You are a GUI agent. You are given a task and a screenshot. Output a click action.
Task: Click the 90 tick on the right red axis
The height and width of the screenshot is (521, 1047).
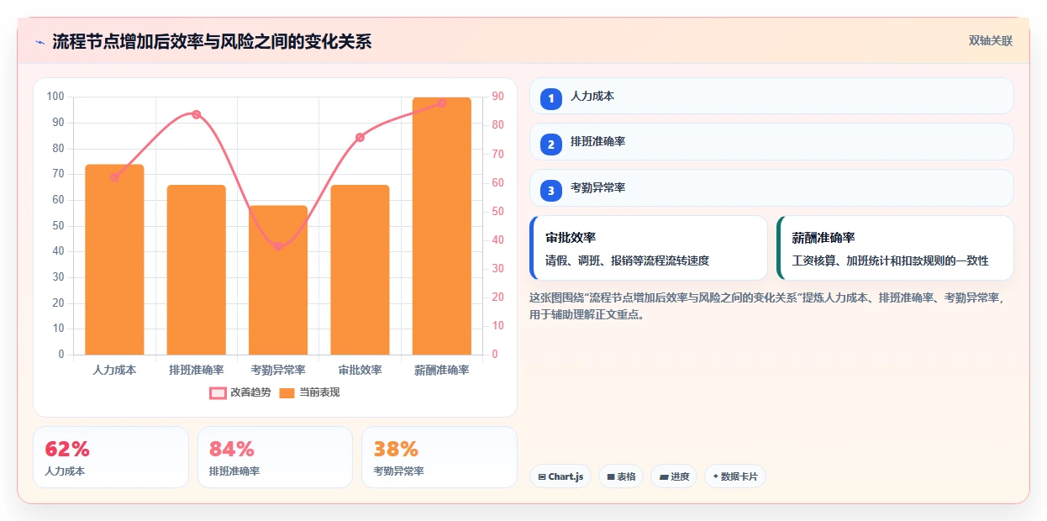498,97
